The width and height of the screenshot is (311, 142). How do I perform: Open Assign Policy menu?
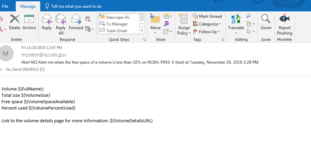pos(184,24)
